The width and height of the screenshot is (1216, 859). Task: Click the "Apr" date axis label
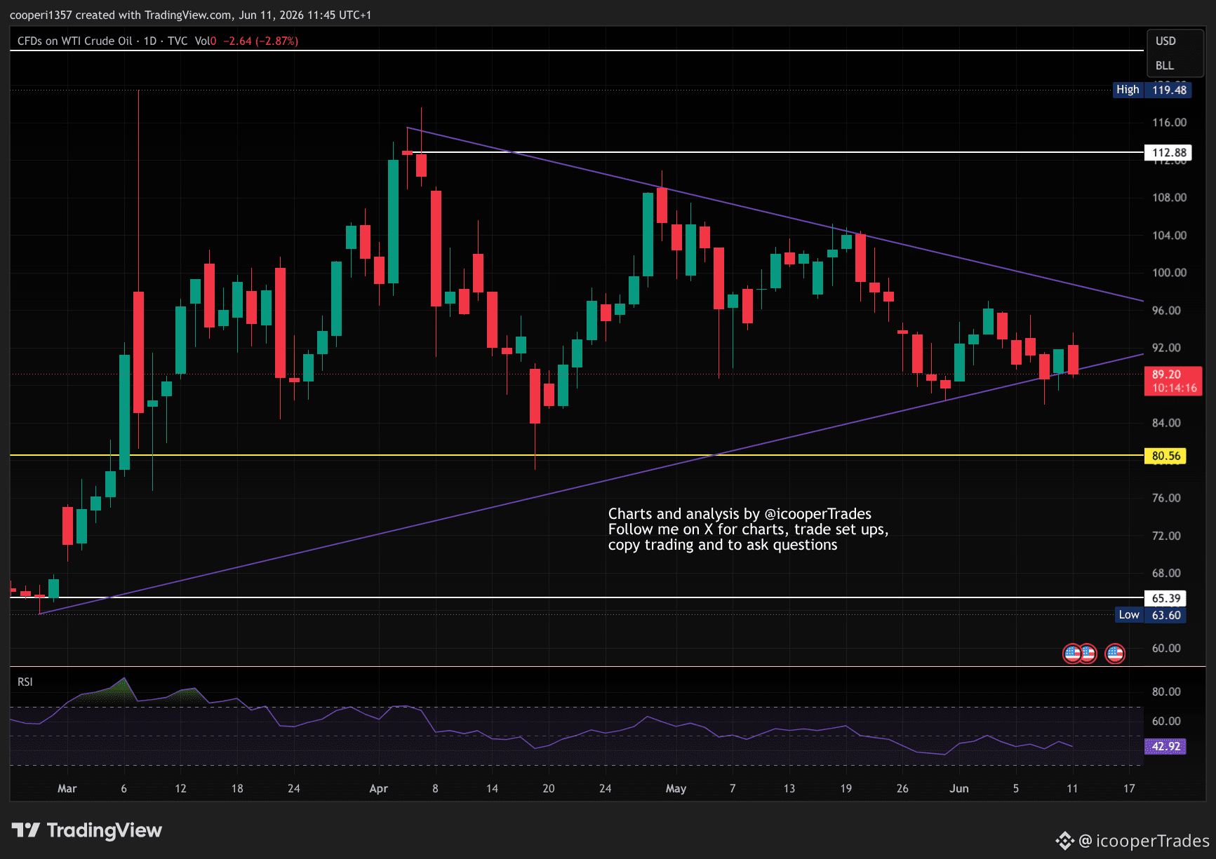click(379, 789)
